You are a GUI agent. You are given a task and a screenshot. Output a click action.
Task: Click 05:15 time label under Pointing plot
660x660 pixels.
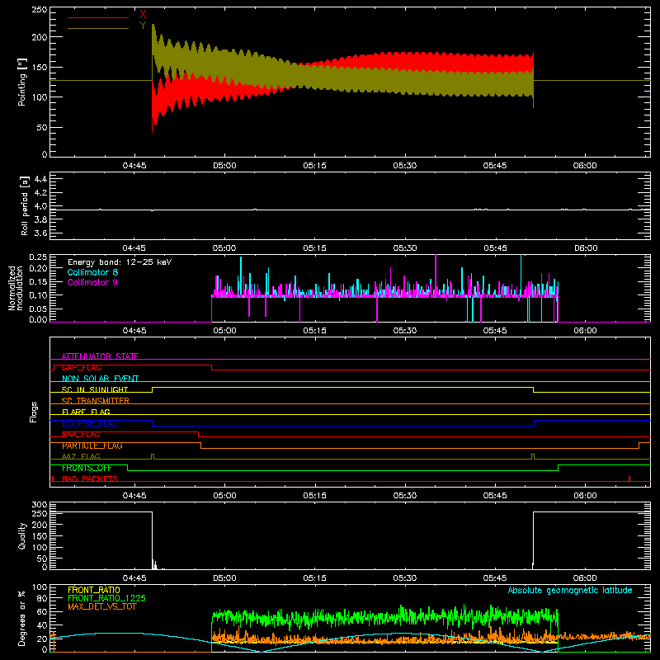coord(314,166)
